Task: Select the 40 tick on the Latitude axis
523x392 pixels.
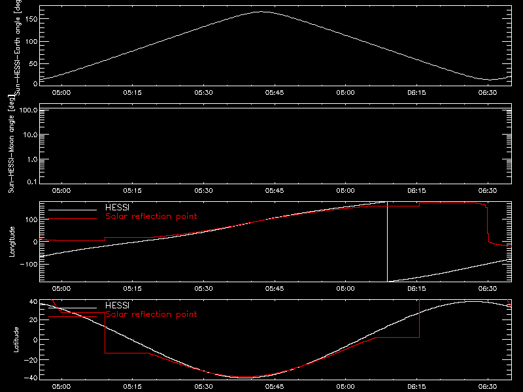Action: click(x=33, y=302)
